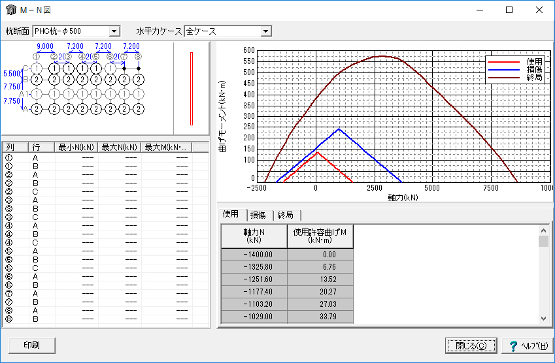Switch to the 損傷 tab
This screenshot has width=555, height=363.
(258, 215)
